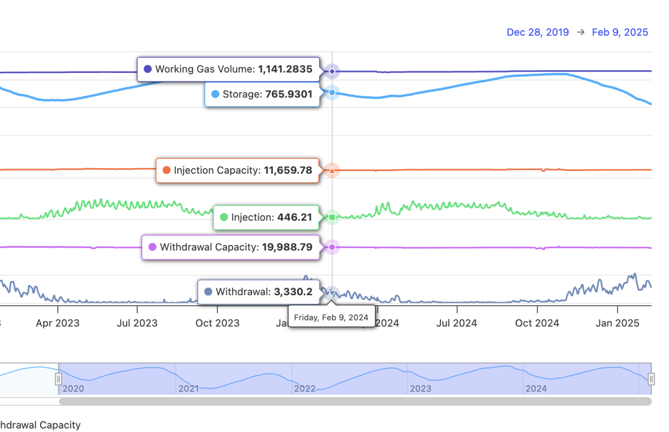
Task: Click the right navigator range handle
Action: point(651,379)
